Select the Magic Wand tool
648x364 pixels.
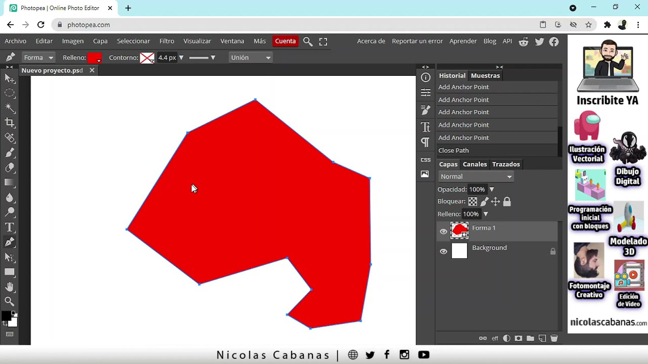click(x=10, y=108)
